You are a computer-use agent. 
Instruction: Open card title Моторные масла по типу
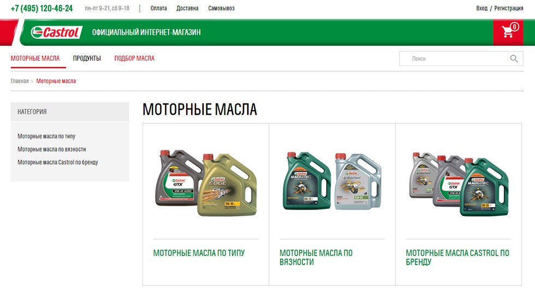coord(199,253)
